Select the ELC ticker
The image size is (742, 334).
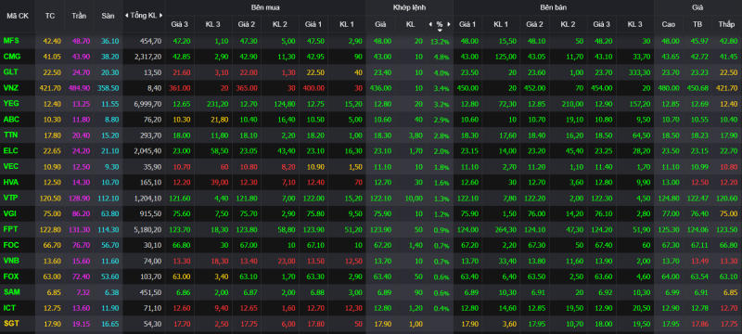click(10, 150)
